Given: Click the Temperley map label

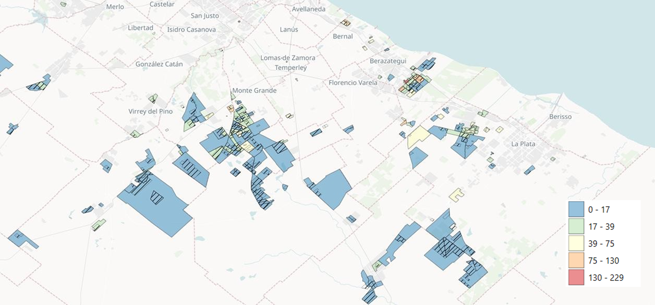Looking at the screenshot, I should click(x=290, y=68).
